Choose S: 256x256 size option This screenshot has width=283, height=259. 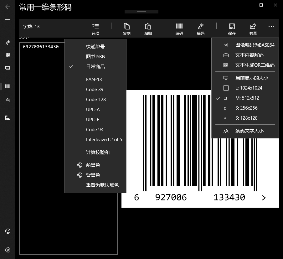245,108
